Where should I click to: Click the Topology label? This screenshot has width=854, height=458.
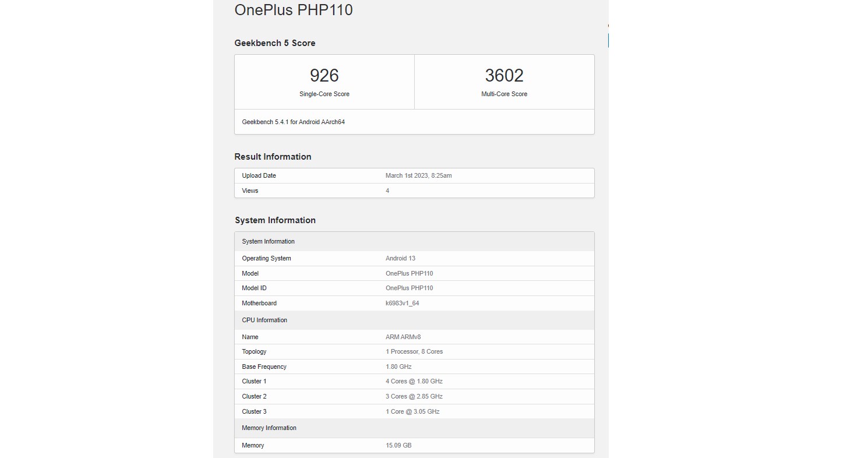pyautogui.click(x=254, y=351)
